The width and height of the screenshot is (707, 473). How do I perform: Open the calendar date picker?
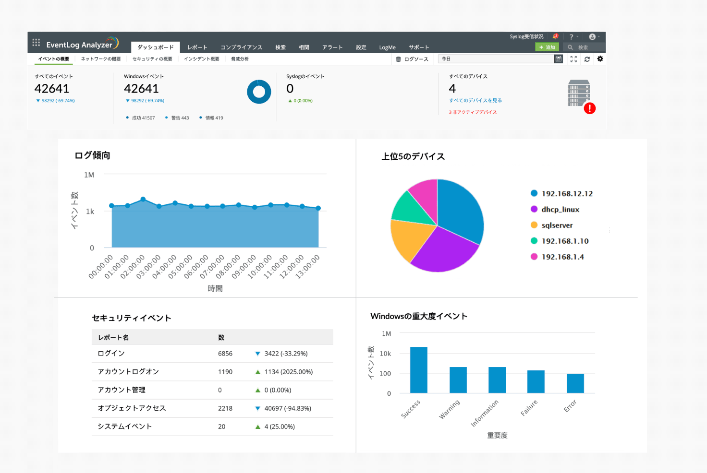click(559, 59)
